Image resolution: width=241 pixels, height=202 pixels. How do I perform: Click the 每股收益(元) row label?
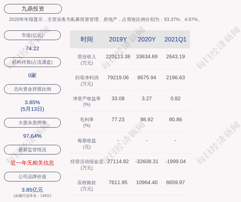[x=87, y=144]
